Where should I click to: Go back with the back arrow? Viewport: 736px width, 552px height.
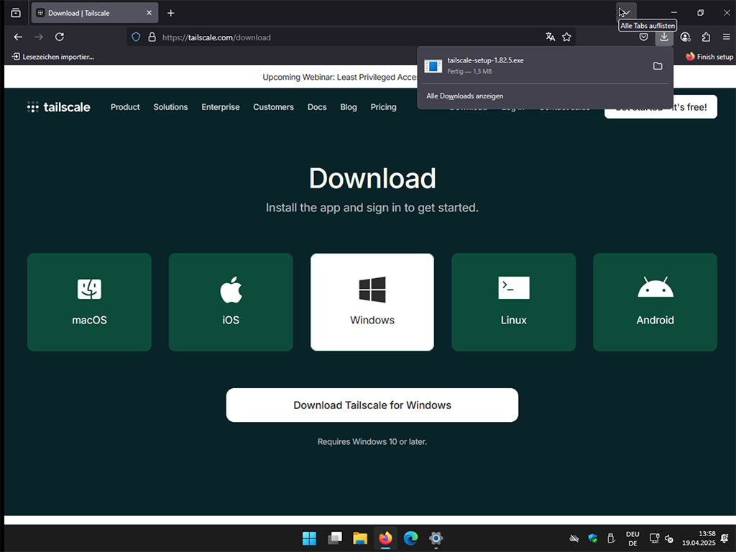18,37
